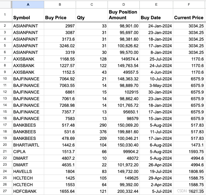The image size is (206, 195).
Task: Click amount 101,765.72 cell
Action: (x=124, y=105)
